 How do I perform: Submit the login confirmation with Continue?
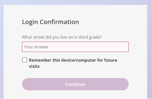(75, 84)
